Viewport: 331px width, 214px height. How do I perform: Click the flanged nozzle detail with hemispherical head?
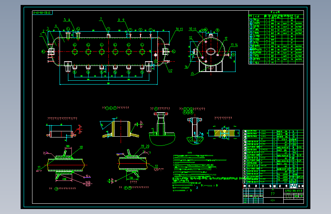tap(162, 129)
